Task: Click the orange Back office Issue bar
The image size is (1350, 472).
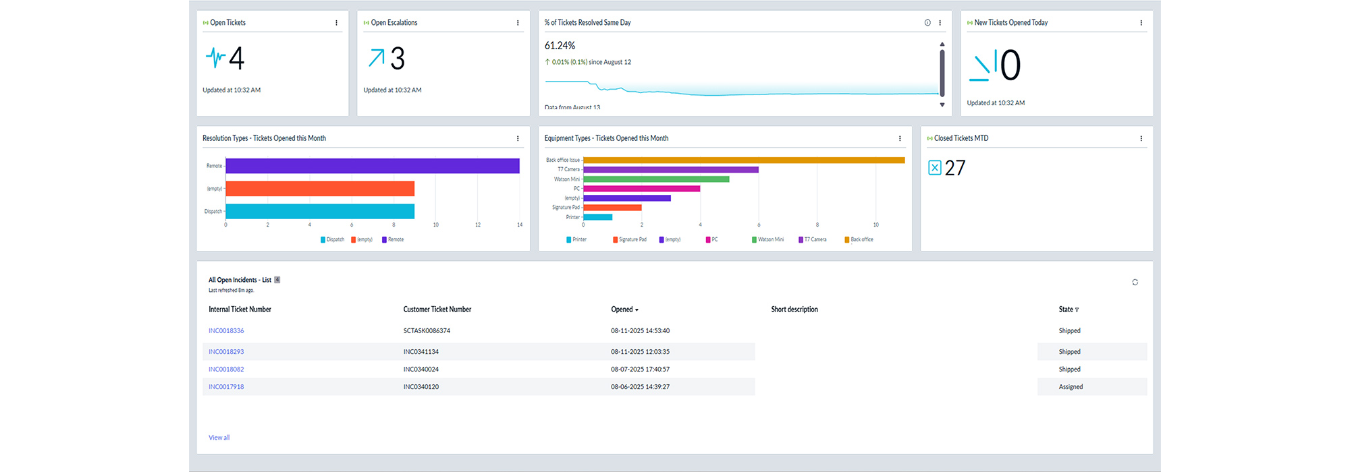Action: 742,160
